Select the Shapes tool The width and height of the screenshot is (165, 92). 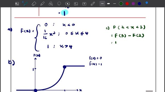pyautogui.click(x=51, y=4)
